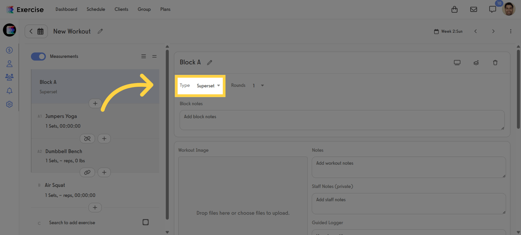This screenshot has height=235, width=521.
Task: Open the settings gear in the sidebar
Action: pyautogui.click(x=9, y=104)
